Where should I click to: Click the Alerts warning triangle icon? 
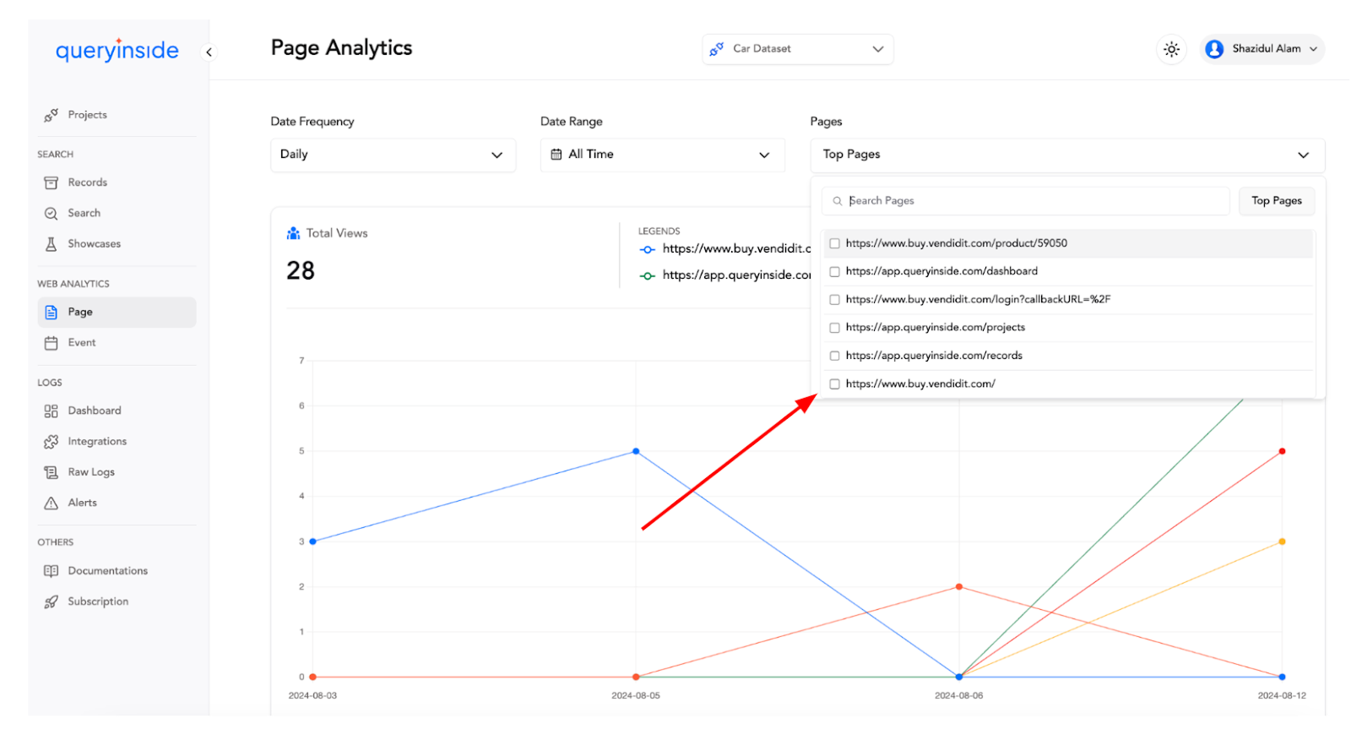pyautogui.click(x=52, y=503)
